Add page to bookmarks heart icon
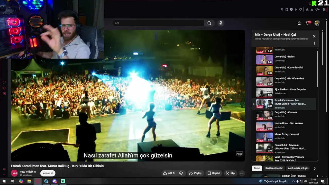Viewport: 329px width, 185px height. click(x=300, y=10)
